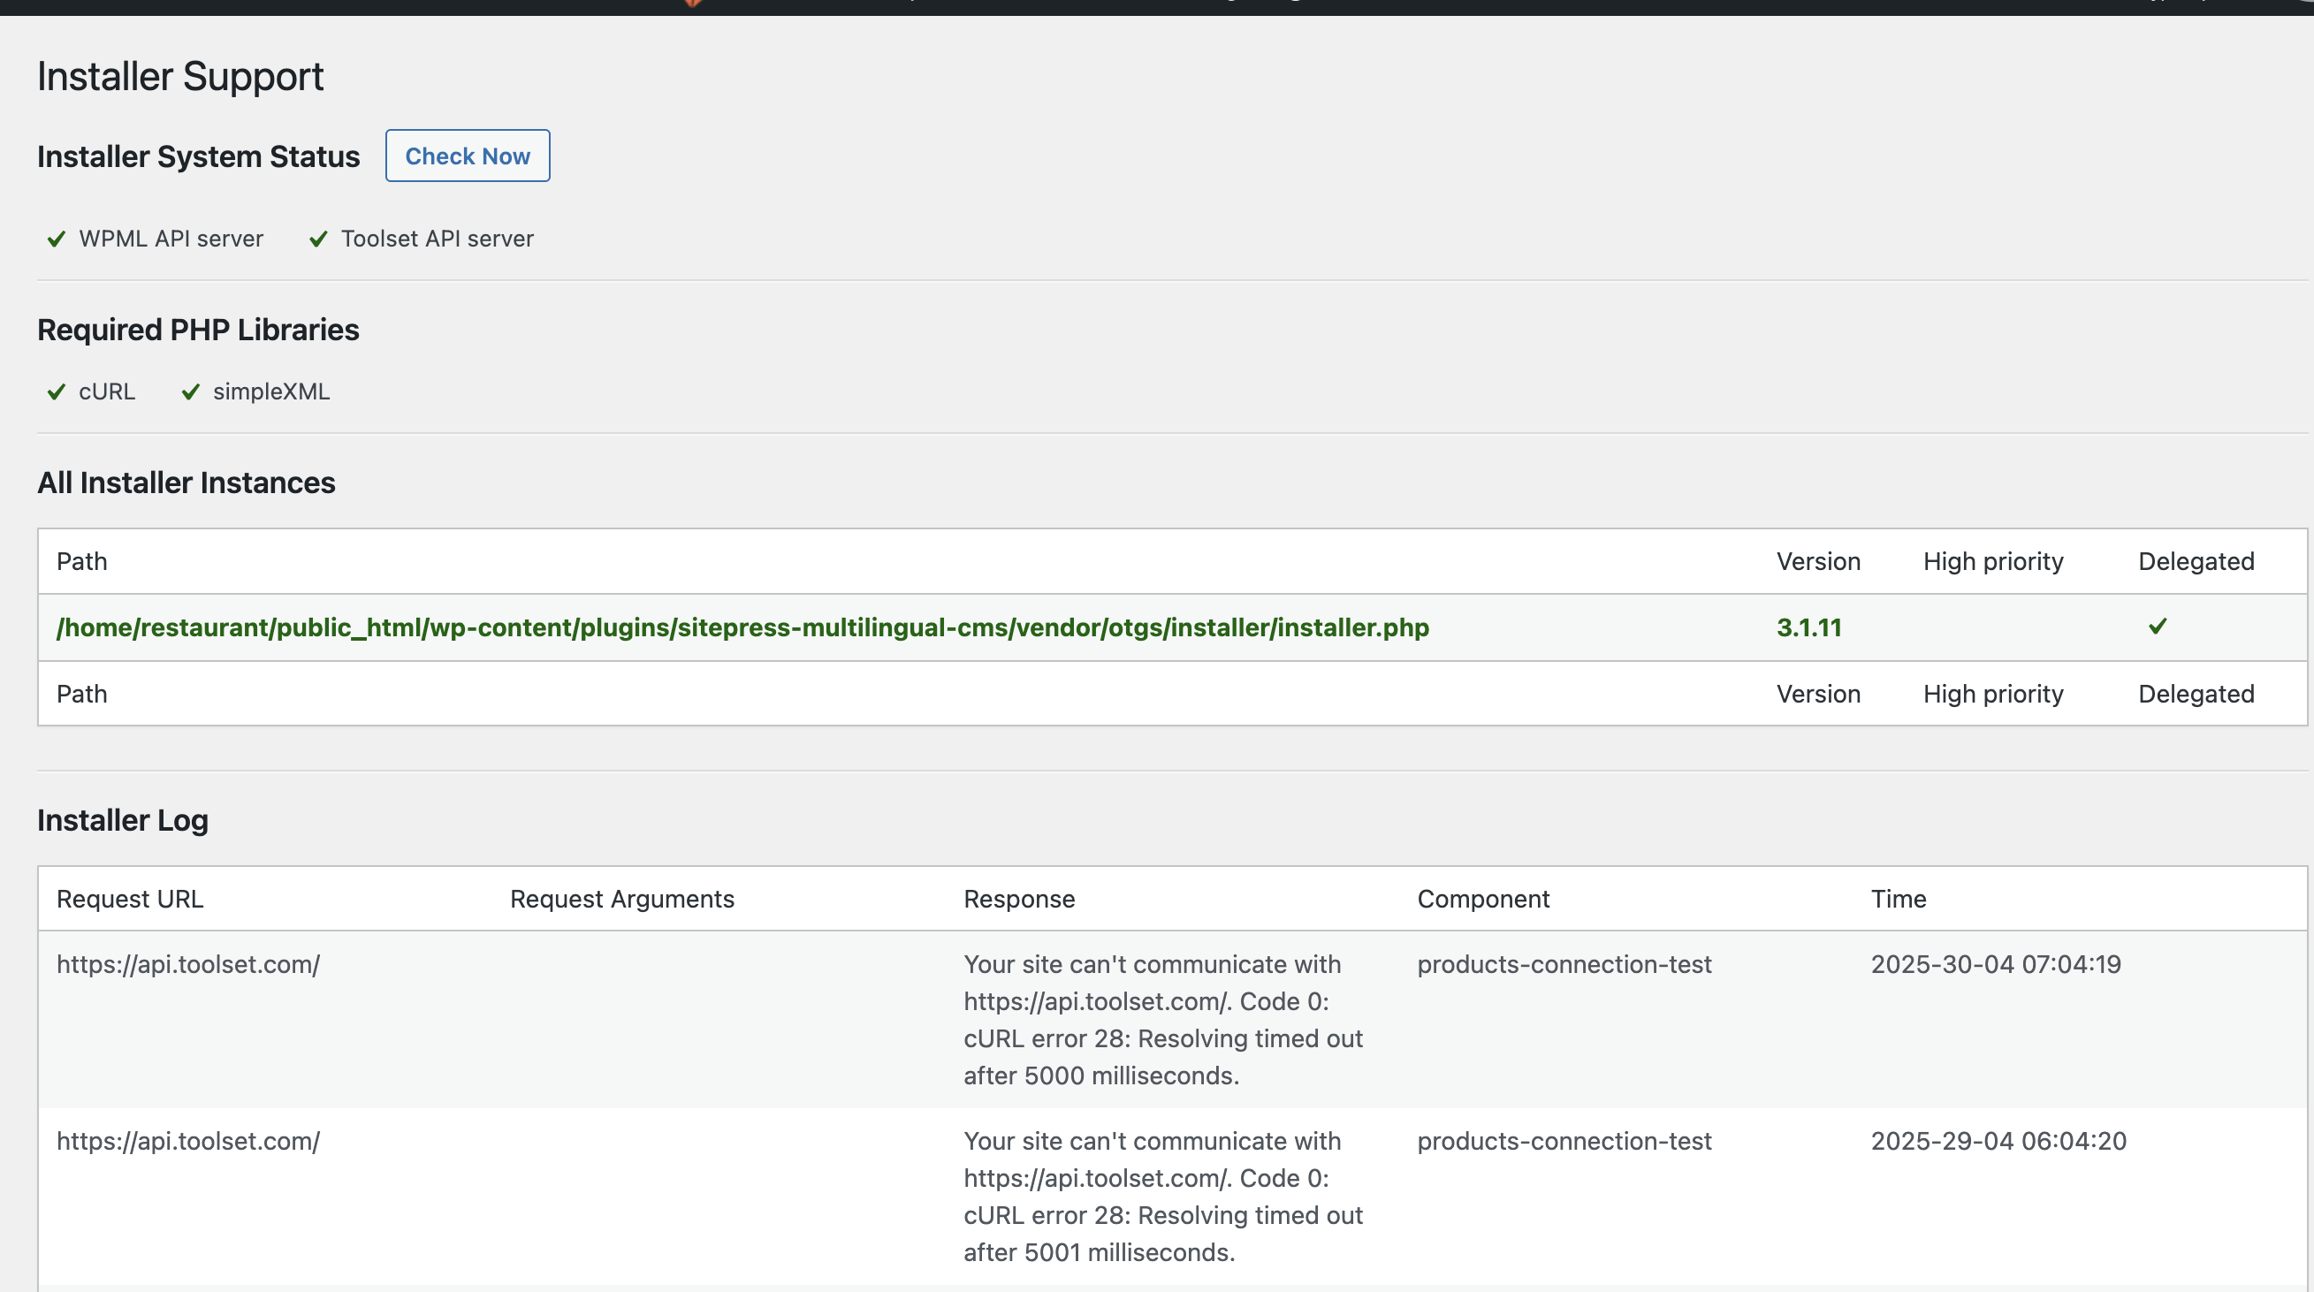Click the Installer Support page title
This screenshot has height=1292, width=2314.
coord(180,76)
